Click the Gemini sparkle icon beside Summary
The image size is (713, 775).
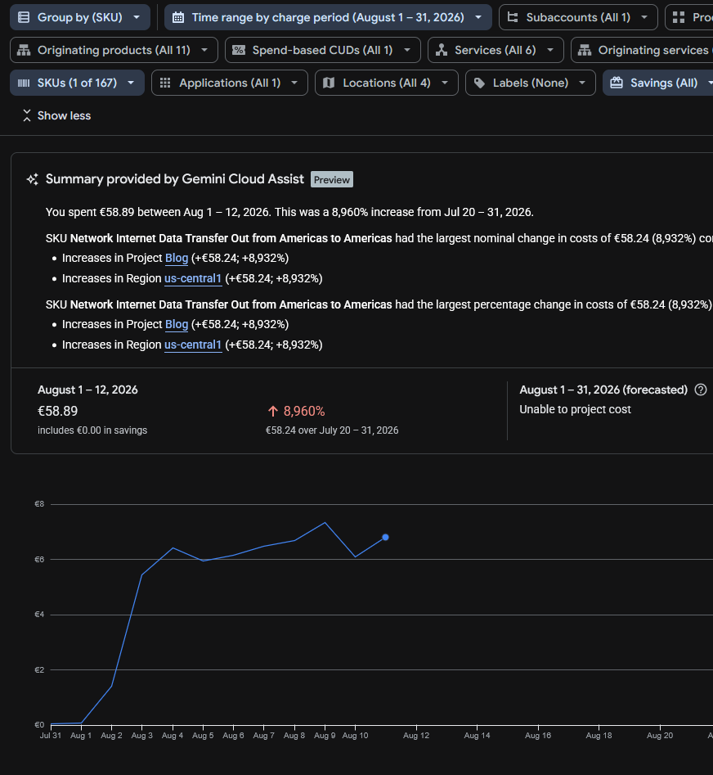point(33,179)
